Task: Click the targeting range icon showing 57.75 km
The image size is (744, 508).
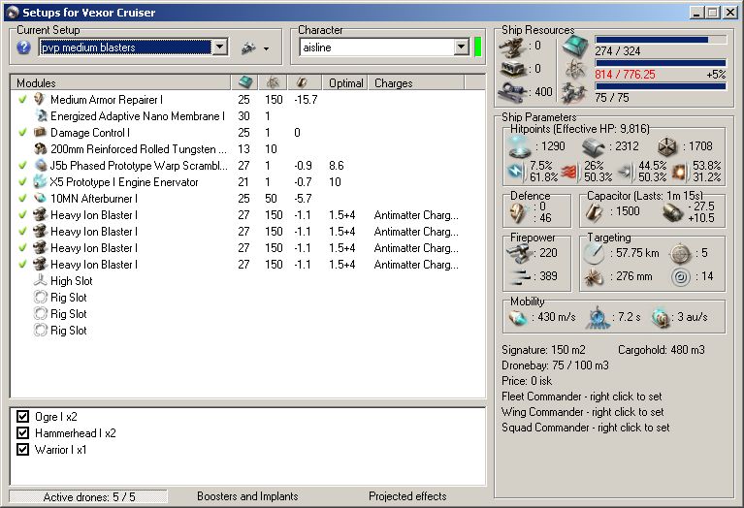Action: pyautogui.click(x=593, y=254)
